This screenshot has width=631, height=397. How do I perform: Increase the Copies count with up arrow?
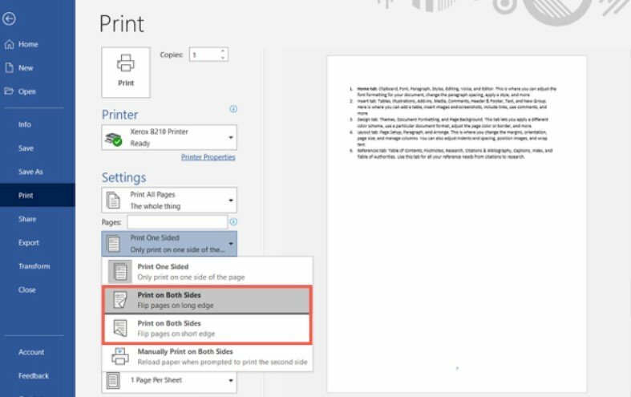pyautogui.click(x=223, y=51)
